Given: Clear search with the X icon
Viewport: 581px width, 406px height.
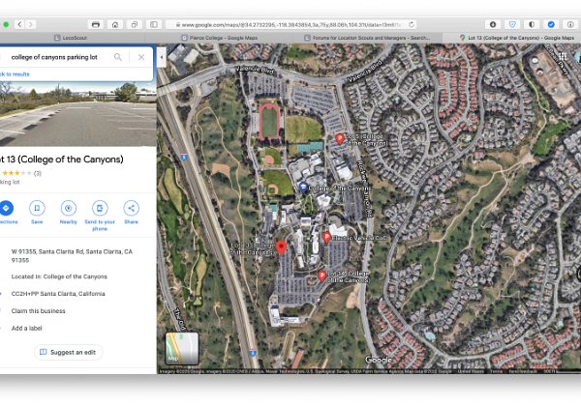Looking at the screenshot, I should tap(141, 57).
